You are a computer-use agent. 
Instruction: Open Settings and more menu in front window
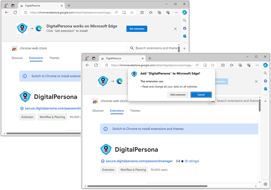click(257, 65)
